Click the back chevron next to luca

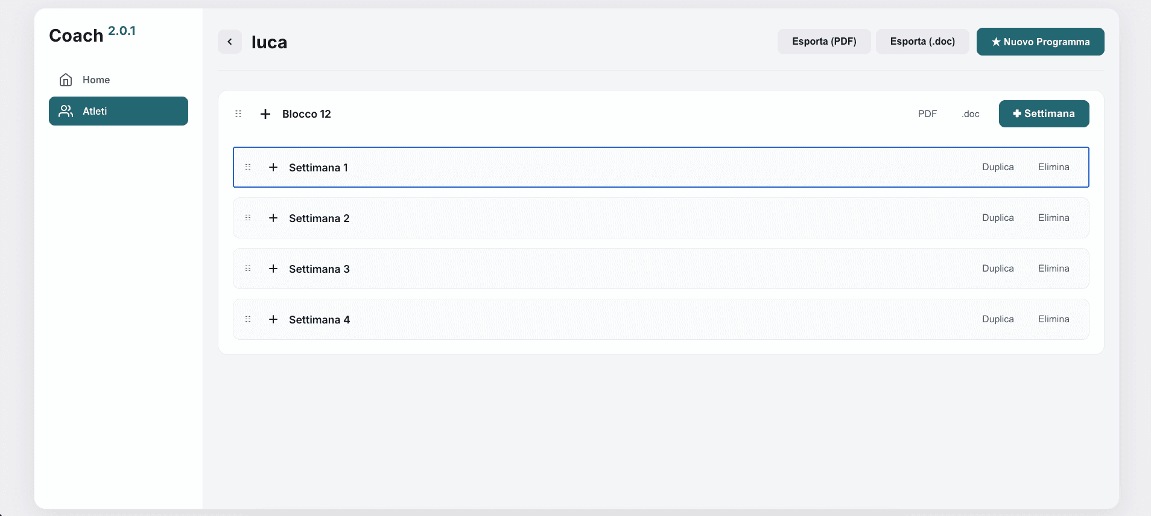pos(230,42)
